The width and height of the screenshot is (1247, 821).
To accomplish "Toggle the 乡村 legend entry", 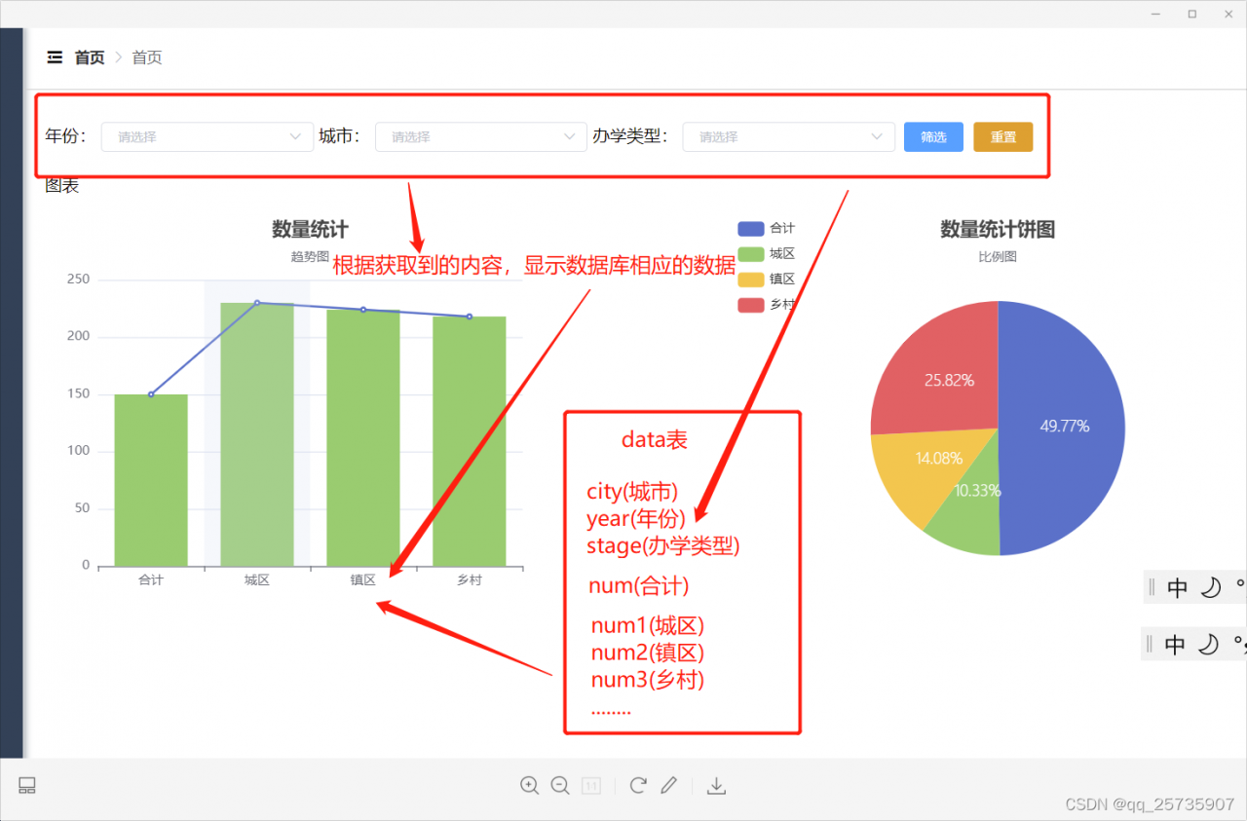I will (767, 305).
